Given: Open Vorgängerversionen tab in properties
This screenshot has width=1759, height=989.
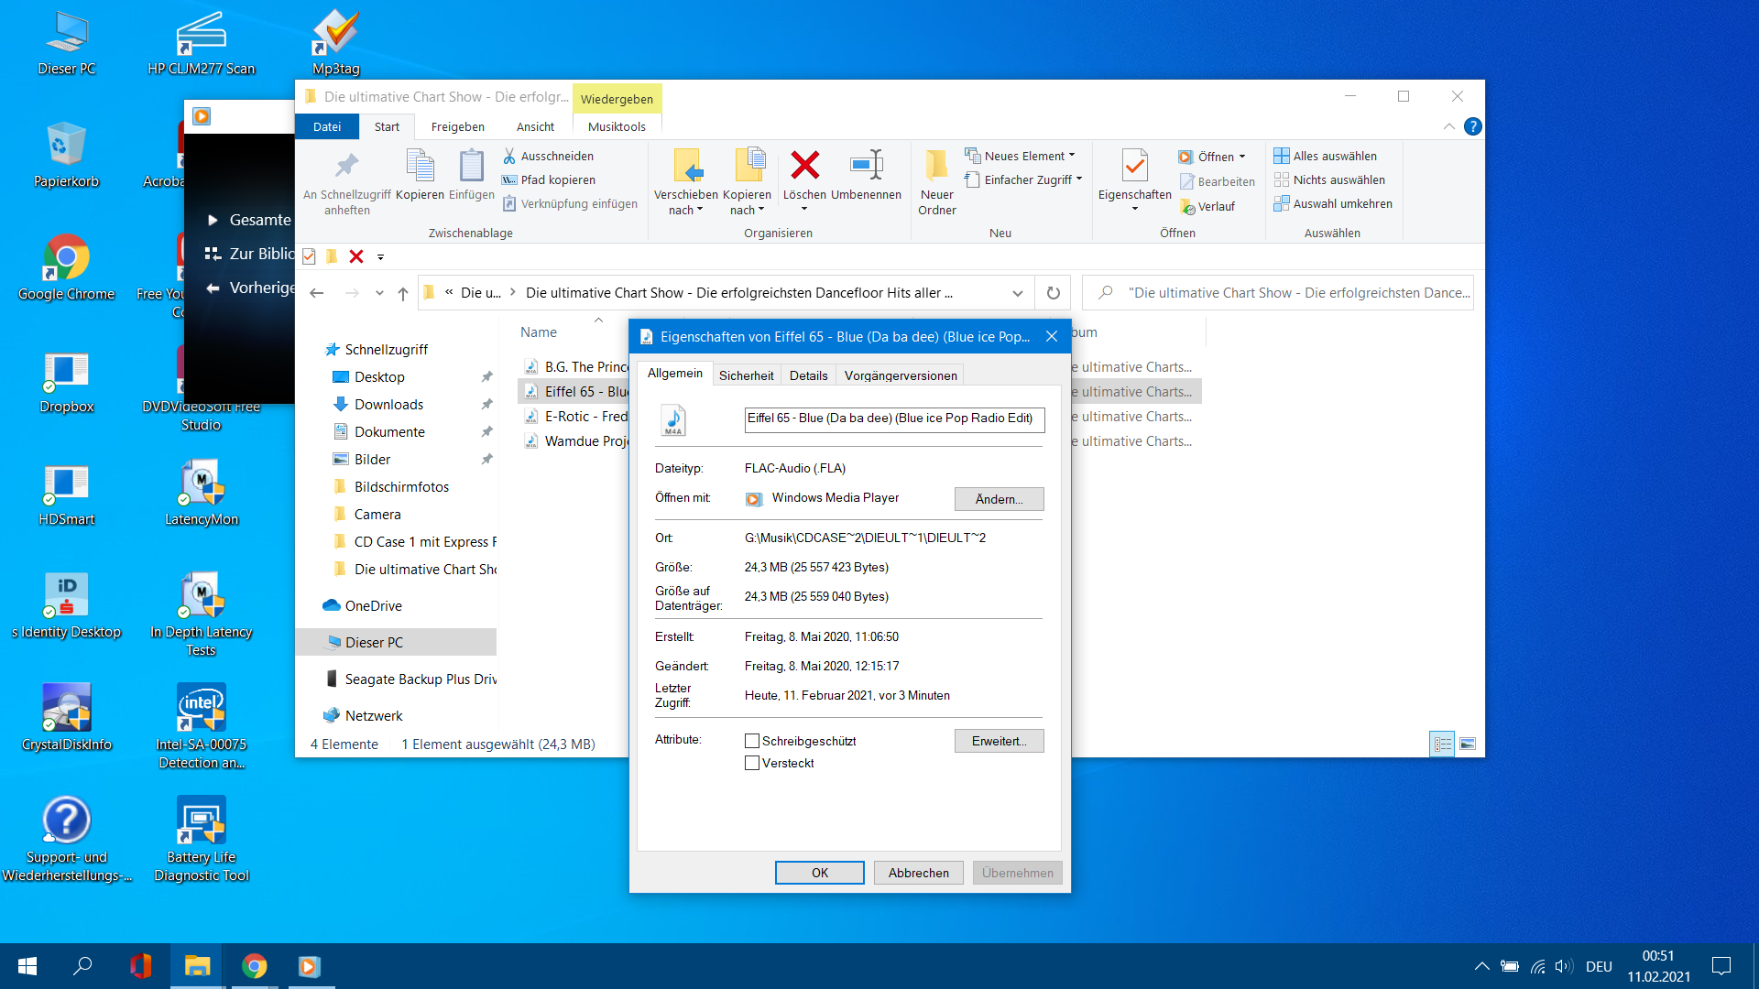Looking at the screenshot, I should point(901,375).
